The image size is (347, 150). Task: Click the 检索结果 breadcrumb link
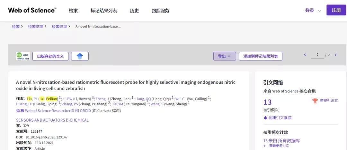pos(36,27)
